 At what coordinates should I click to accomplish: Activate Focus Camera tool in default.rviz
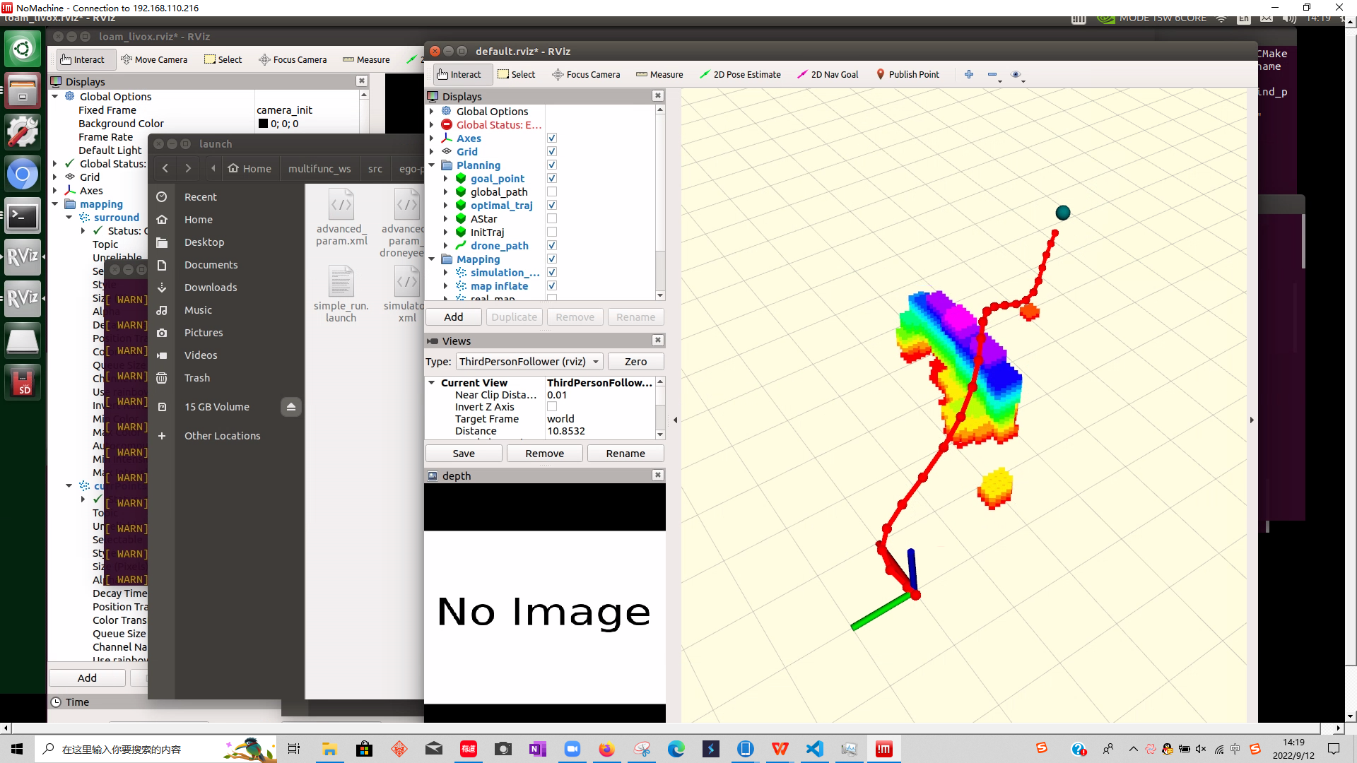point(586,74)
